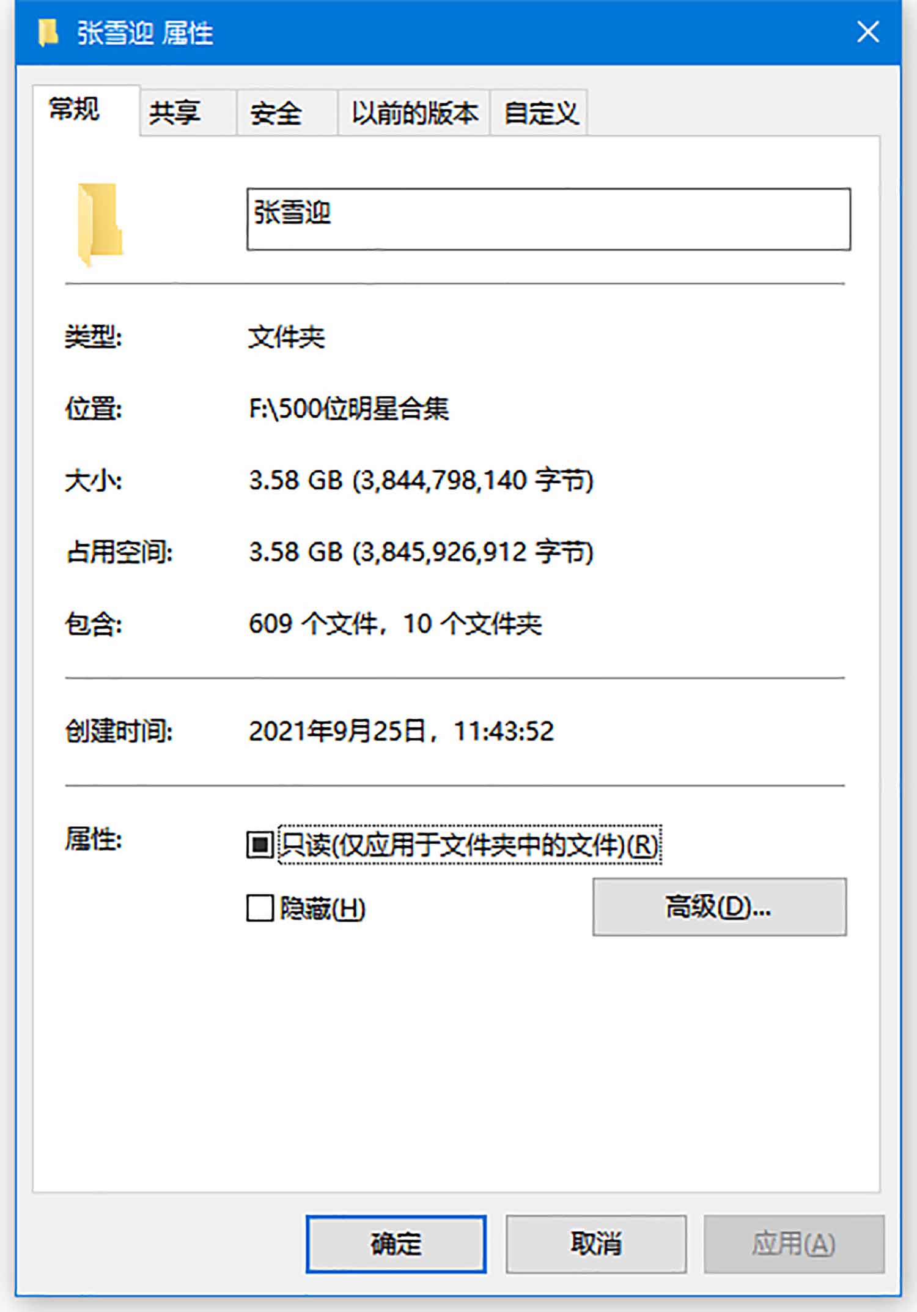Viewport: 917px width, 1312px height.
Task: Click the folder icon in title bar
Action: (x=48, y=32)
